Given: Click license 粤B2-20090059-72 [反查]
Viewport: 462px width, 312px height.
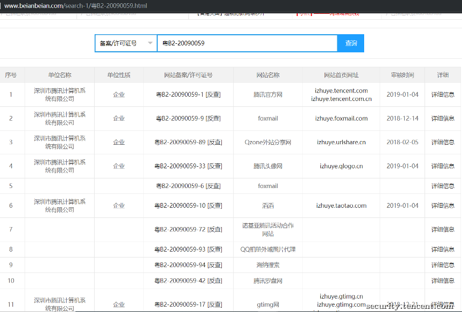Looking at the screenshot, I should point(188,229).
